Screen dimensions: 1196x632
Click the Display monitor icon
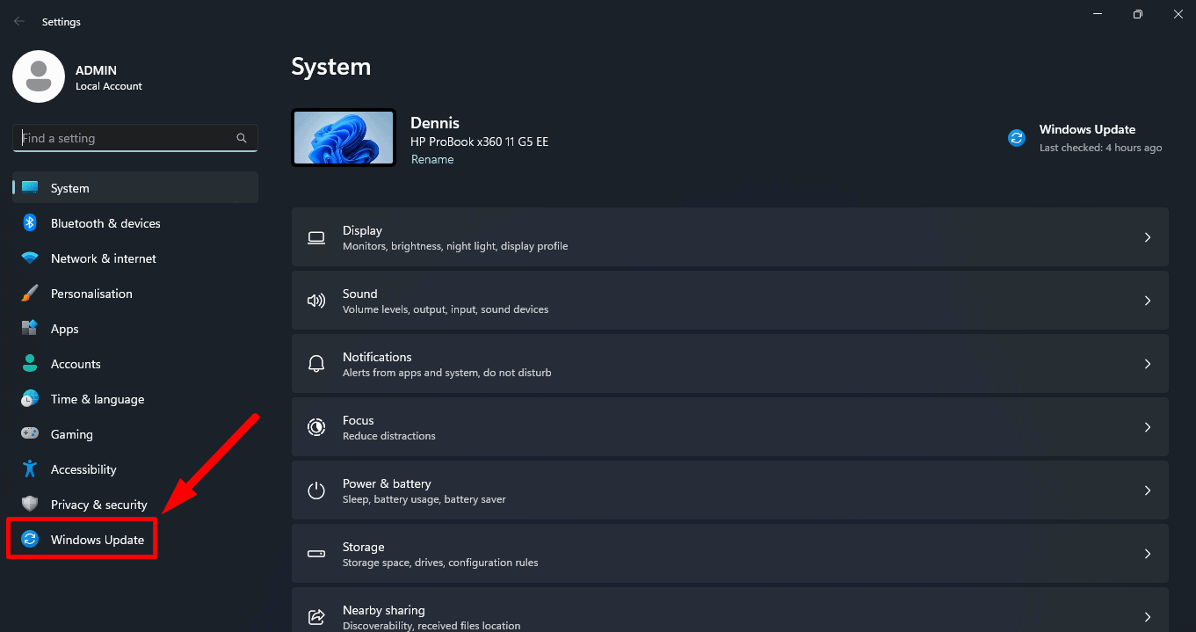point(316,236)
